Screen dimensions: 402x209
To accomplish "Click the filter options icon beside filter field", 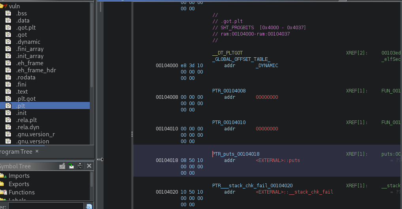I will [89, 206].
